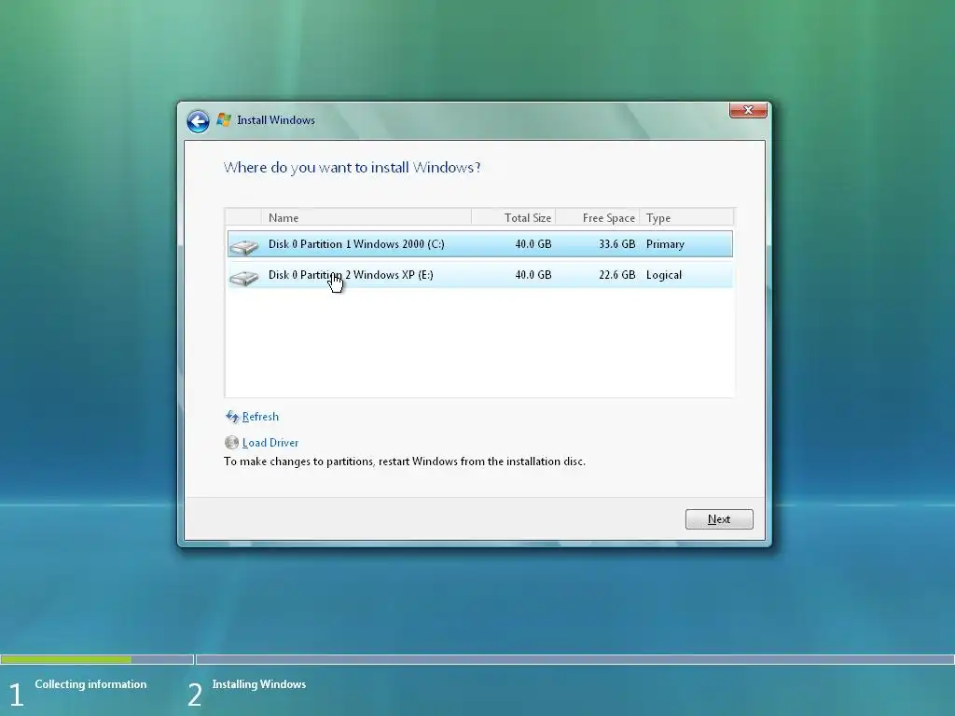Click the Installing Windows progress bar
Viewport: 955px width, 716px height.
(x=574, y=659)
